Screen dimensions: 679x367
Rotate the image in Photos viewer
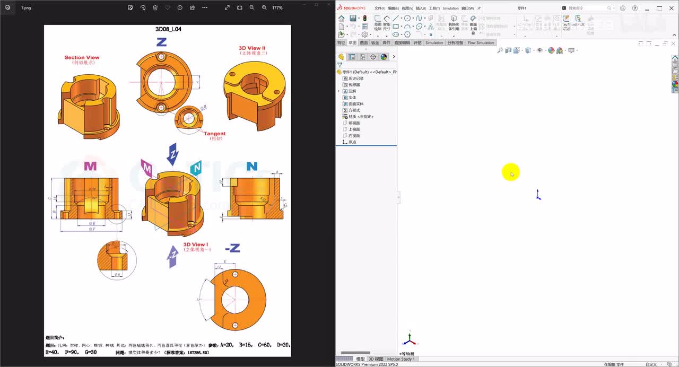click(x=143, y=8)
